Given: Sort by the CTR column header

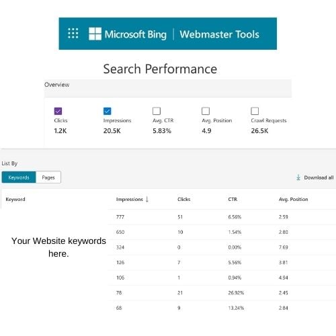Looking at the screenshot, I should (x=233, y=199).
